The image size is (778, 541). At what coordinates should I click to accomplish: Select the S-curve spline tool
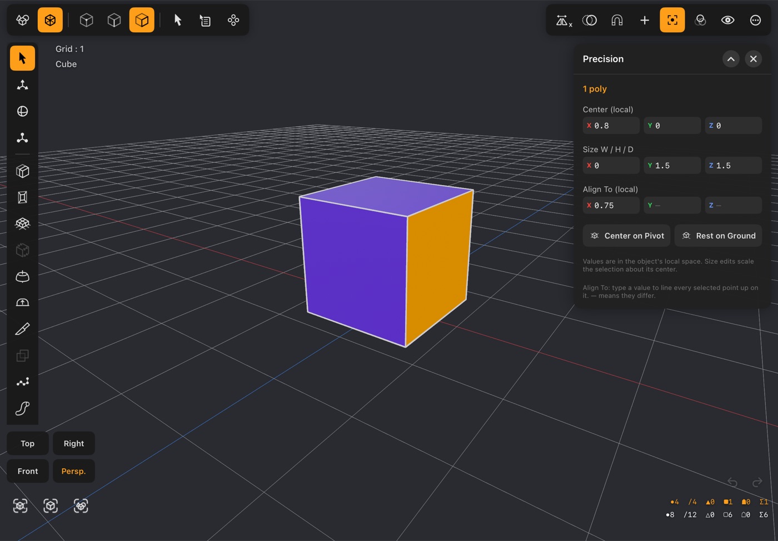22,409
